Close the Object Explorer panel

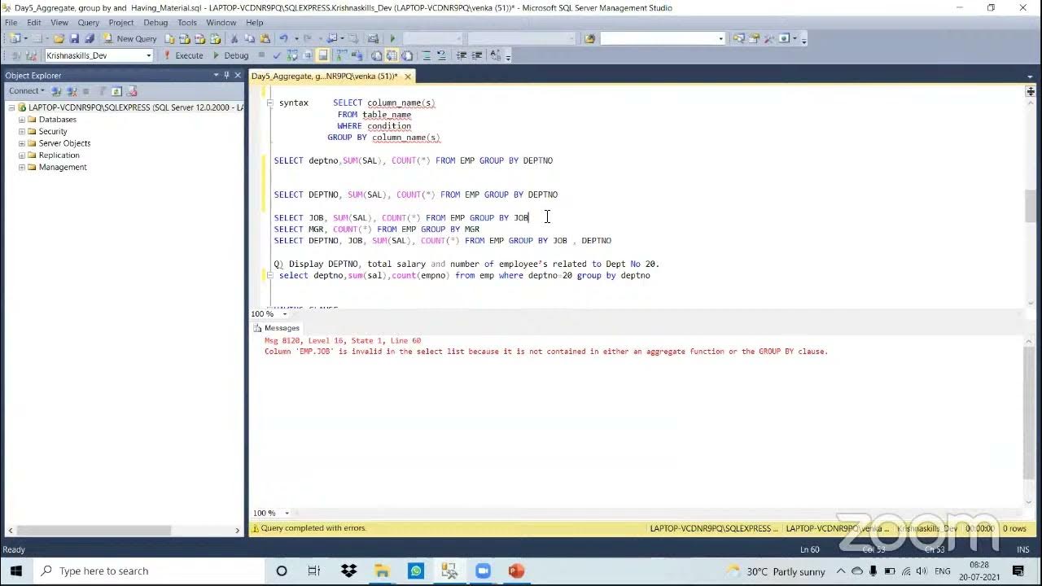coord(238,75)
